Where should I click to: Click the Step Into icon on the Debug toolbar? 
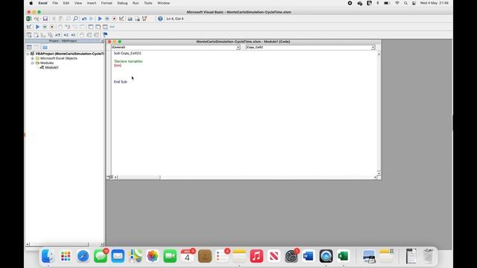(x=68, y=27)
